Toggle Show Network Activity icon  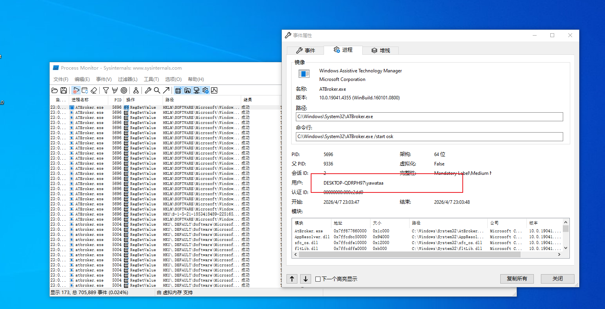pos(197,90)
